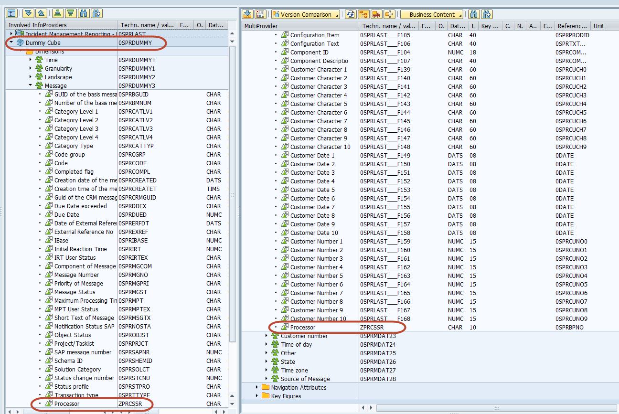The width and height of the screenshot is (619, 414).
Task: Select Component ID row in MultiProvider
Action: coord(430,52)
